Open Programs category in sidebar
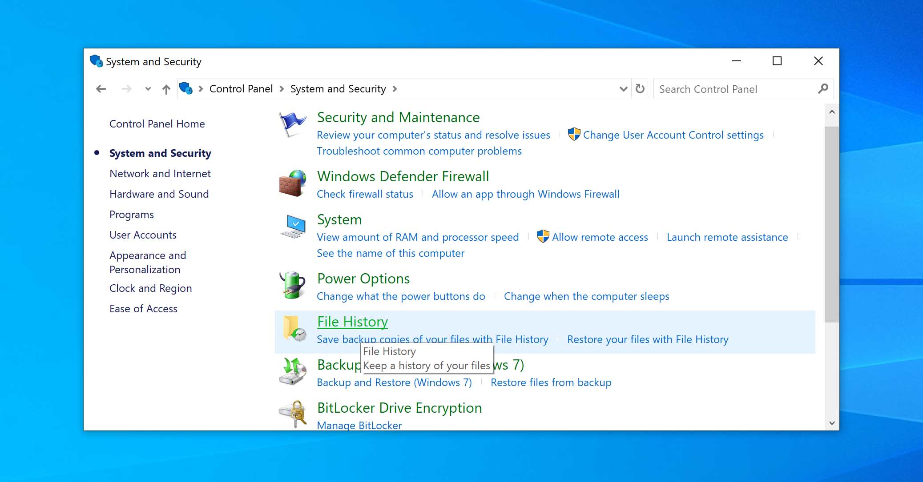The height and width of the screenshot is (482, 923). [x=132, y=215]
